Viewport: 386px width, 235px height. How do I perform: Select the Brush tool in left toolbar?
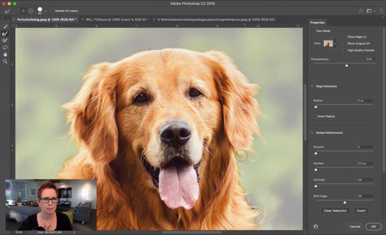pos(5,41)
